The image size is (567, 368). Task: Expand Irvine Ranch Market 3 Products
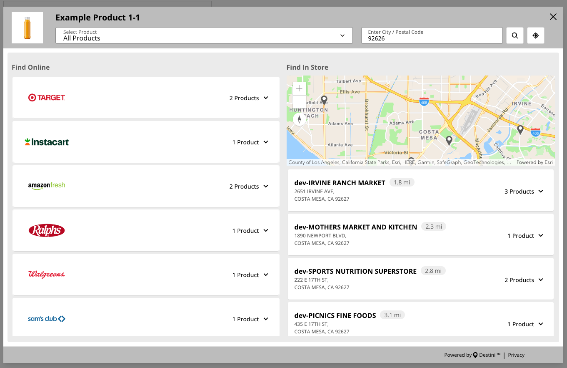[524, 192]
